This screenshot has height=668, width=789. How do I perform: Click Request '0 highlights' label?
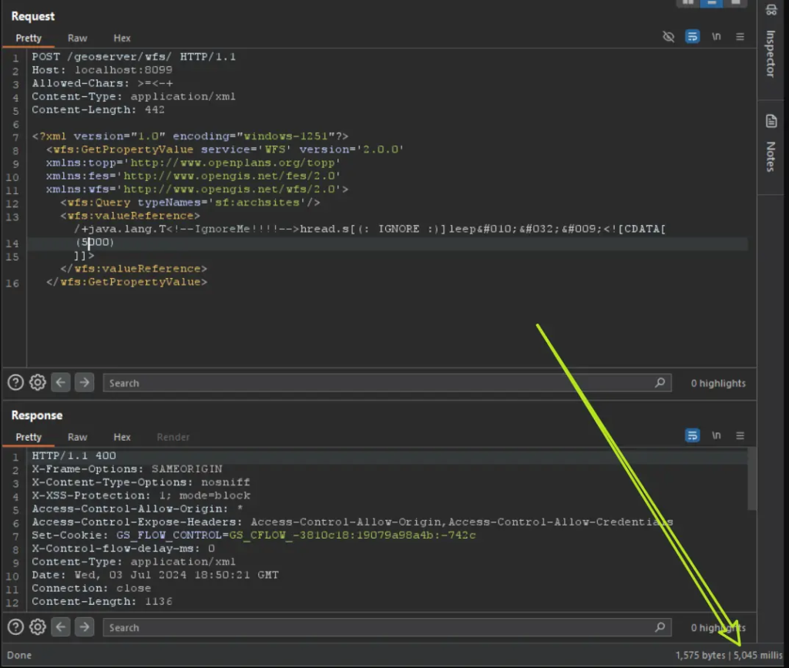[x=718, y=383]
